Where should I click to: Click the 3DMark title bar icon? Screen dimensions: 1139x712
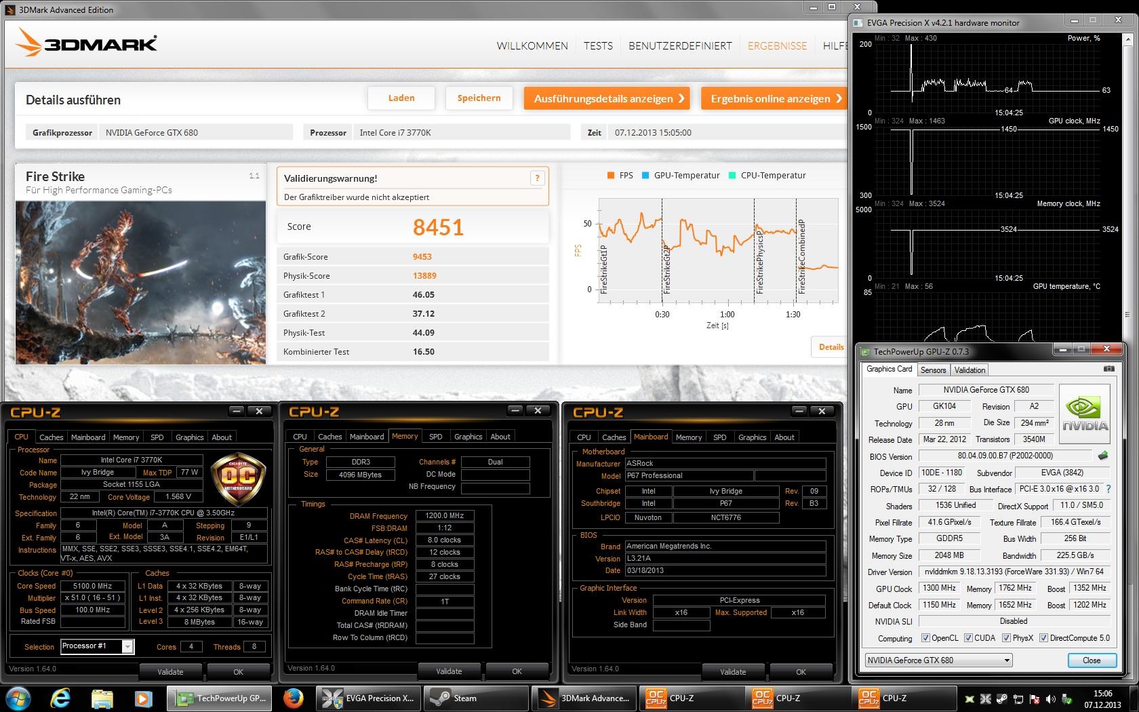(x=10, y=9)
